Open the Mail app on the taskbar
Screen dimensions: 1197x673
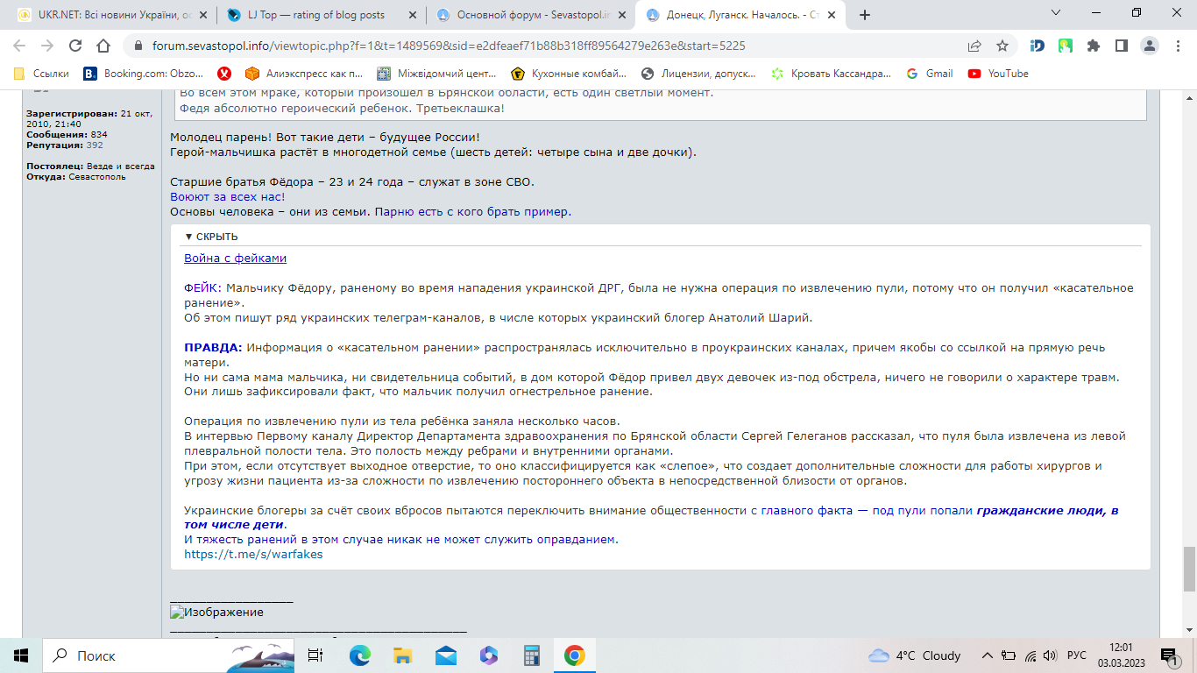click(445, 655)
